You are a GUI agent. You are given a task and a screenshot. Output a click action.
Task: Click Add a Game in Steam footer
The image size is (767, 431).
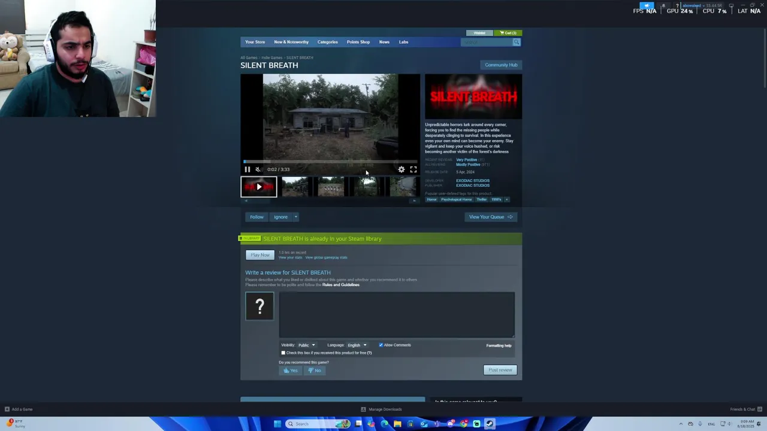click(x=19, y=409)
